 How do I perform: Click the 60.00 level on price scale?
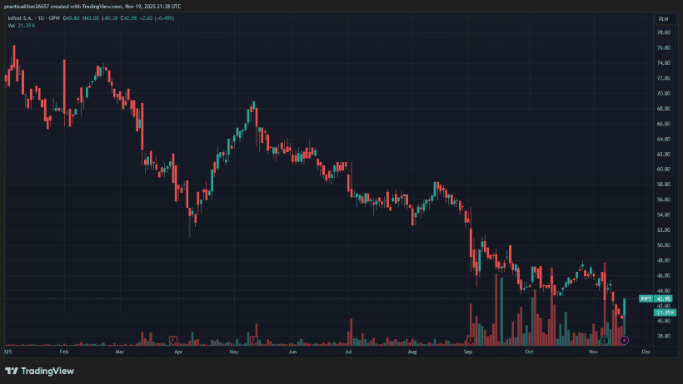664,170
